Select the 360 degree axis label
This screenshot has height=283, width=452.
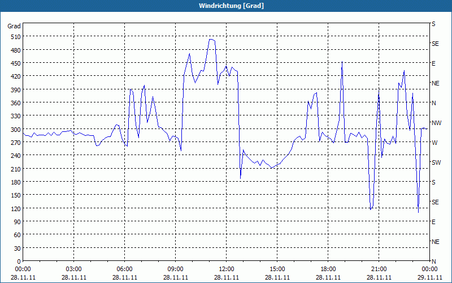(16, 103)
